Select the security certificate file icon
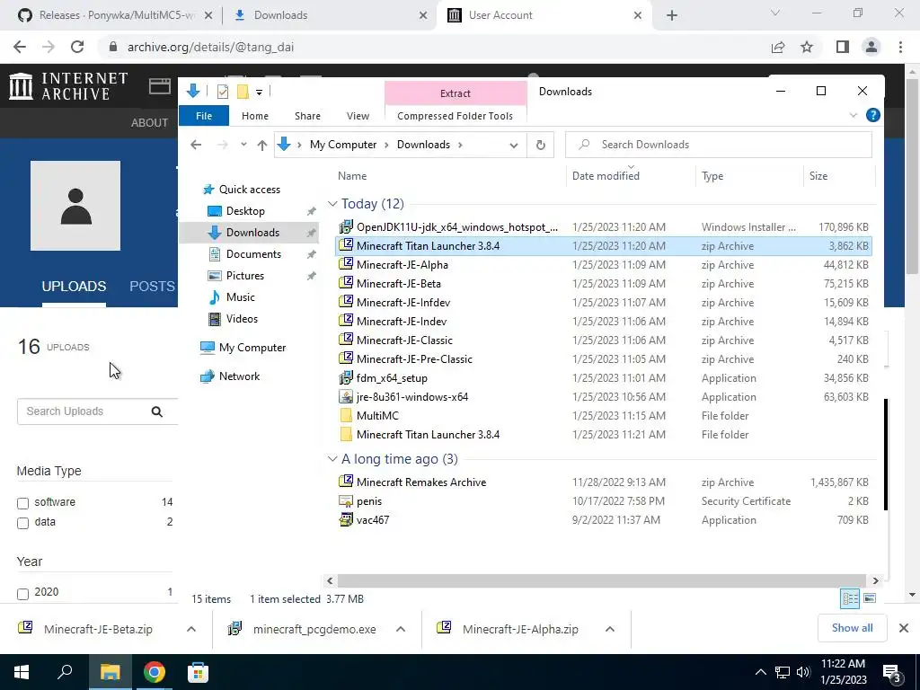Image resolution: width=920 pixels, height=690 pixels. point(346,501)
